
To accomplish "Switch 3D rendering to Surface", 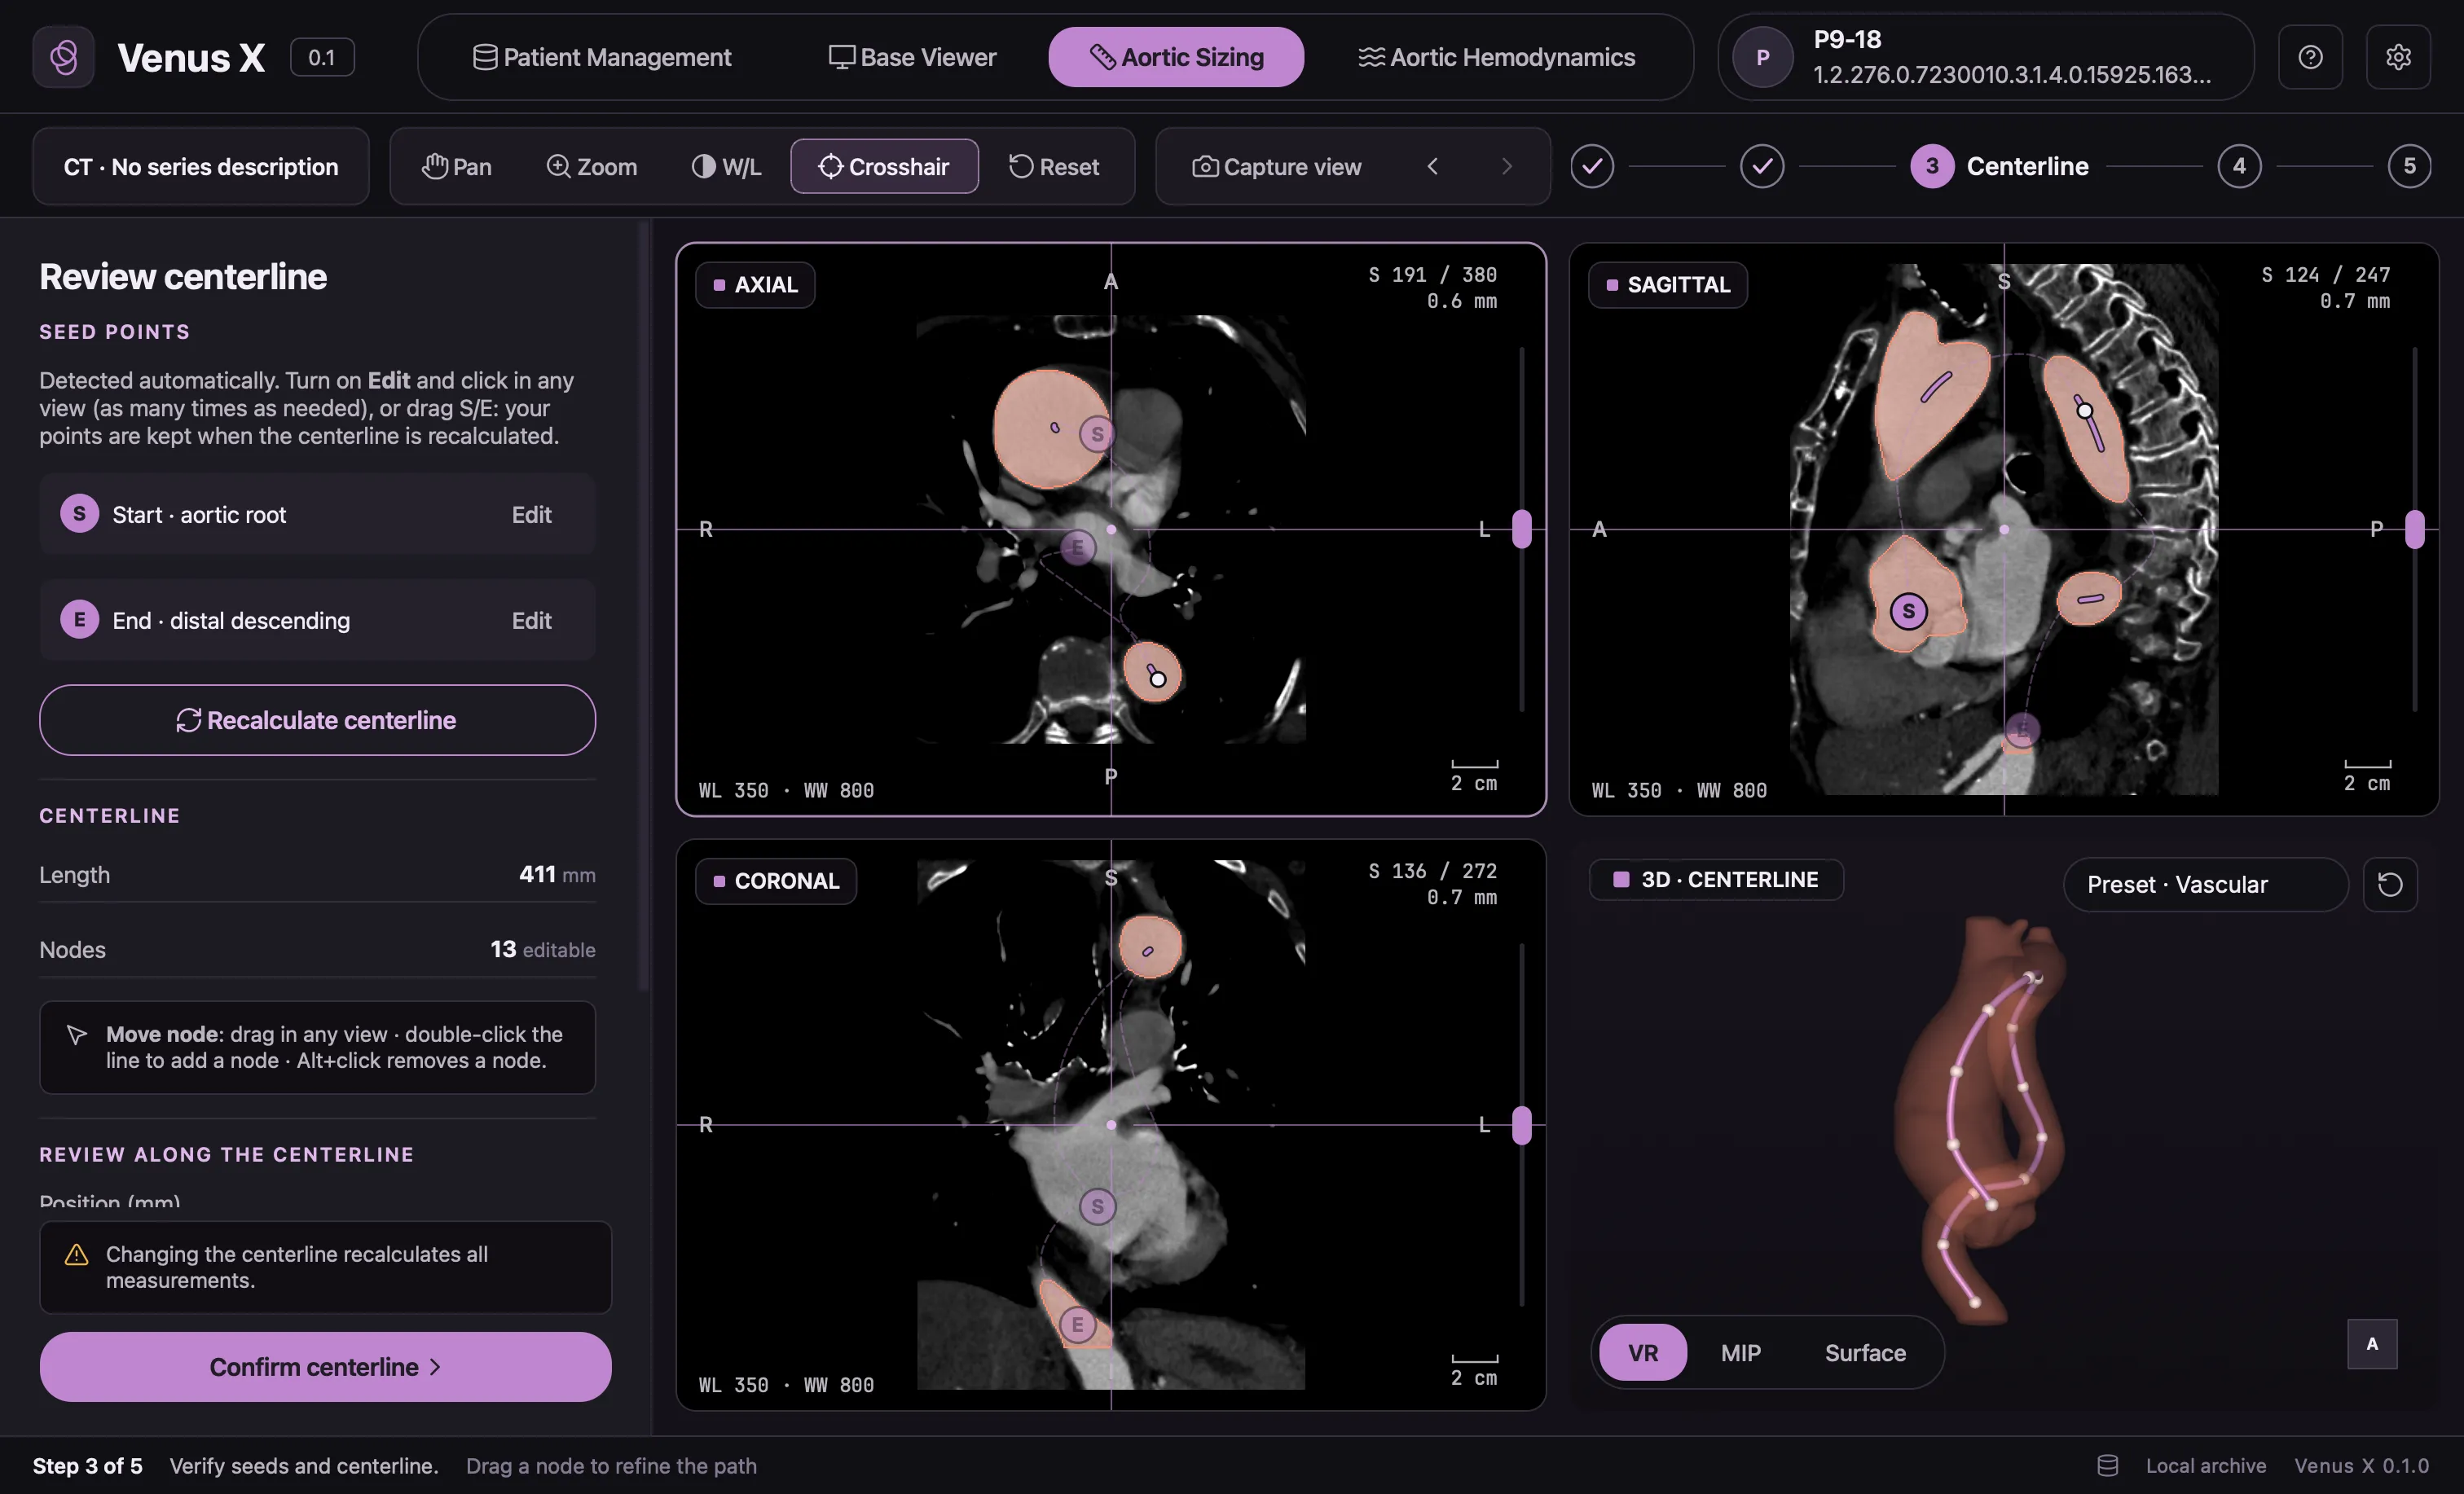I will click(1865, 1352).
